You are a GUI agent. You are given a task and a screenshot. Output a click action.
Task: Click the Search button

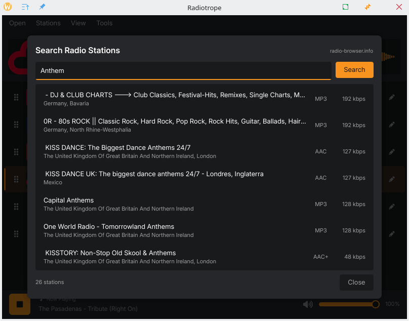354,69
